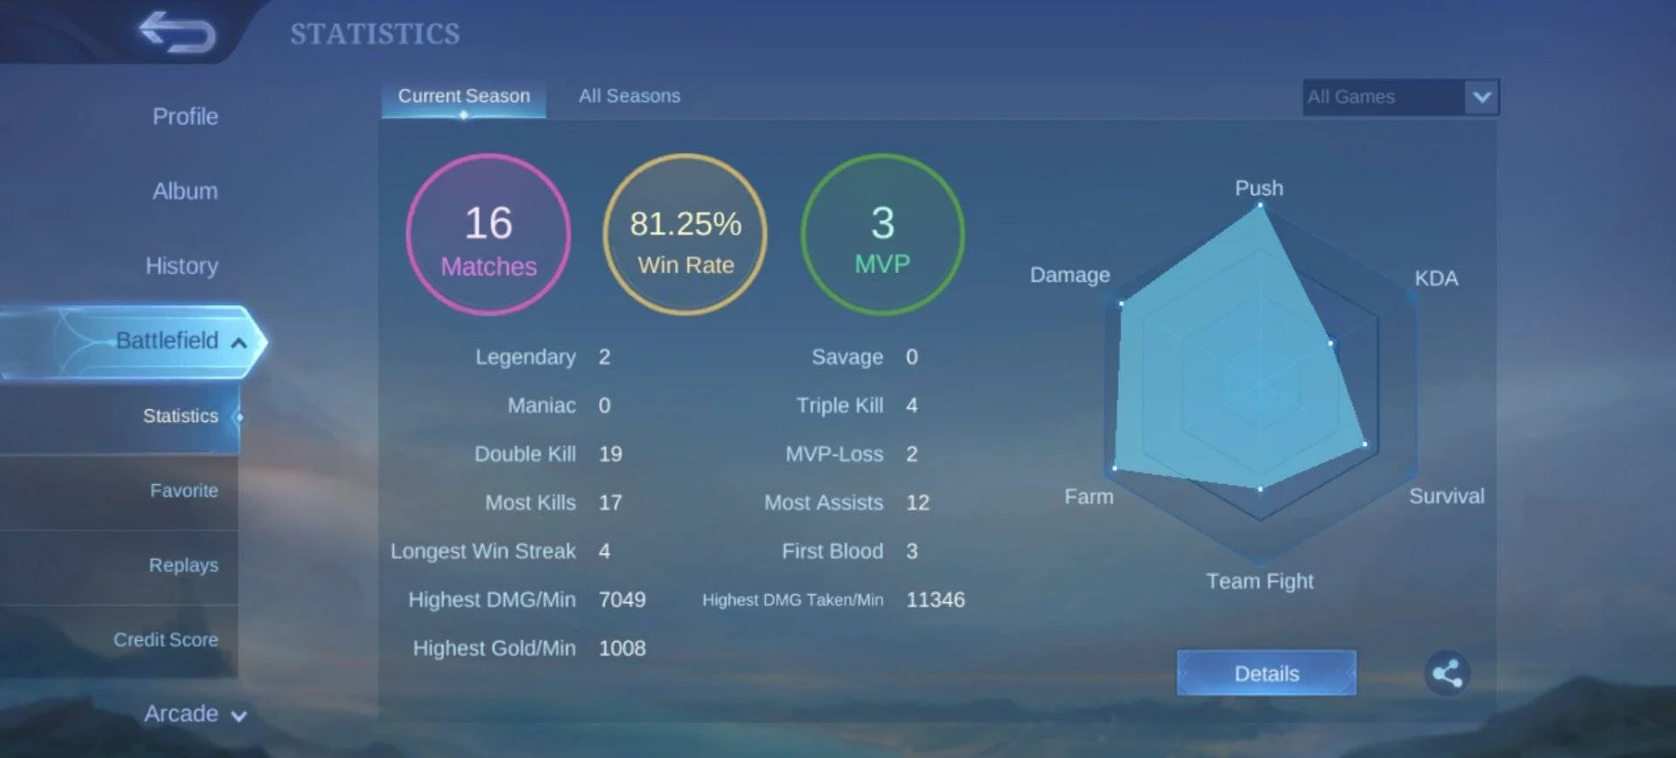
Task: Open the All Games dropdown arrow
Action: [1481, 97]
